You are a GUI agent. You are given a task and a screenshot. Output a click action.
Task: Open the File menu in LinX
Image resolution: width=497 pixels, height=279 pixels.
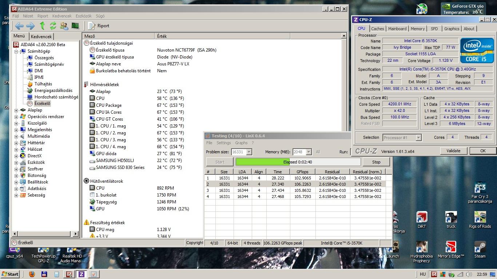click(x=209, y=143)
